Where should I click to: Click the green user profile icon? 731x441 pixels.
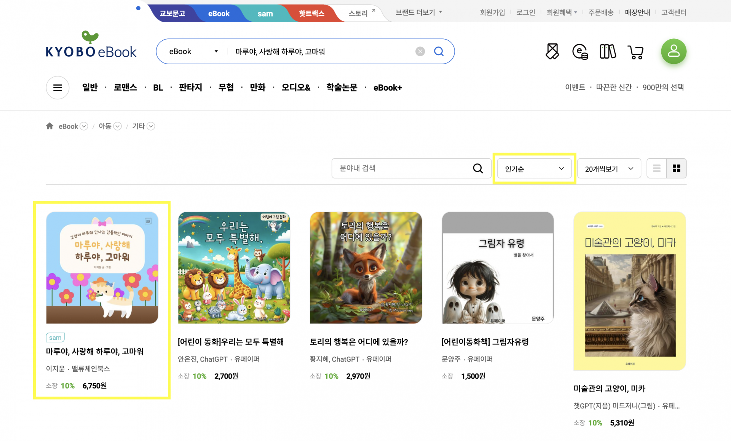(674, 51)
